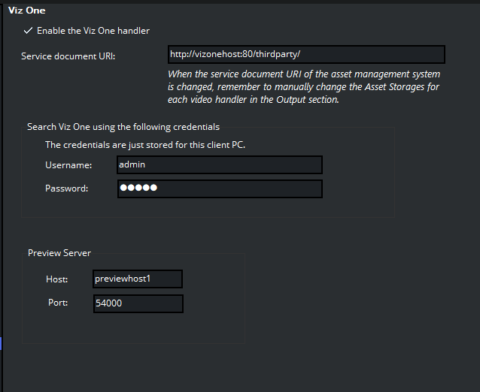Click the masked password dots

[x=138, y=188]
